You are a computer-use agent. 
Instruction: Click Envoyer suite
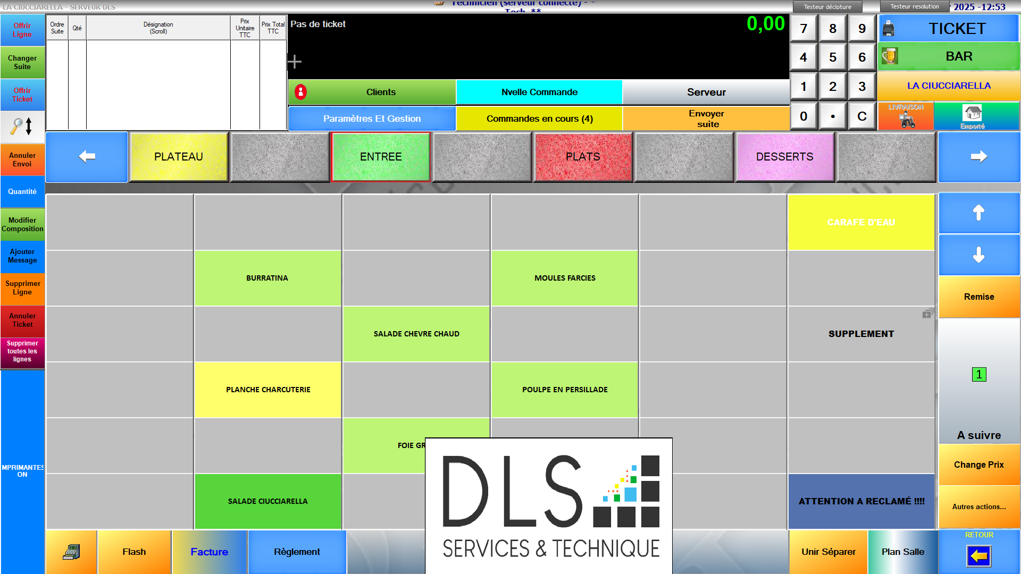click(x=706, y=119)
